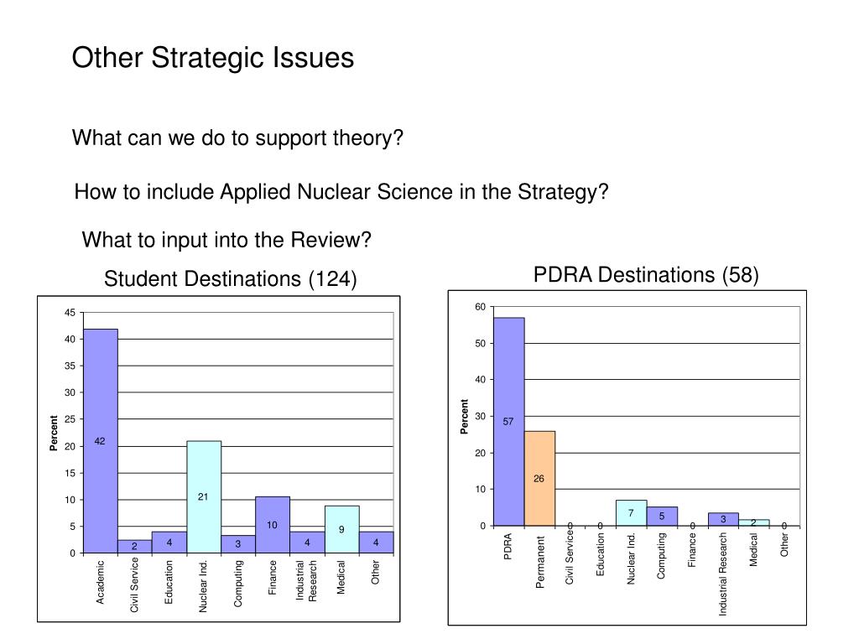Click the Percent axis label of PDRA chart

[x=465, y=417]
